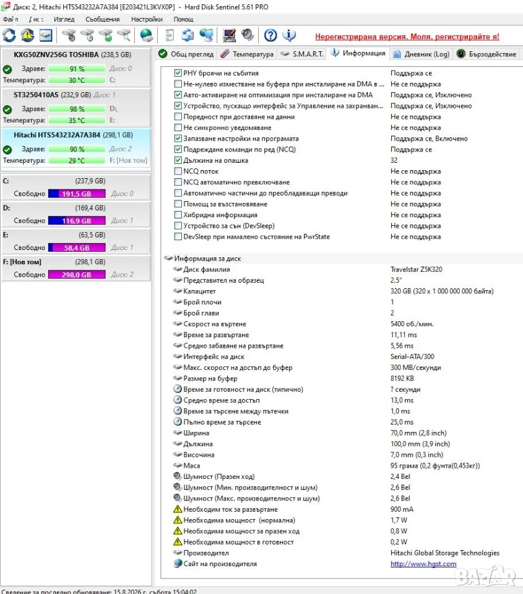Click the warning icon beside Необходим ток за развъртане
This screenshot has width=523, height=594.
pyautogui.click(x=178, y=509)
